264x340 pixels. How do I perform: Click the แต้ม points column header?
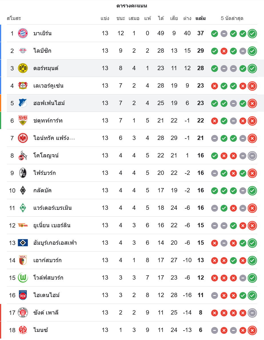tap(201, 19)
